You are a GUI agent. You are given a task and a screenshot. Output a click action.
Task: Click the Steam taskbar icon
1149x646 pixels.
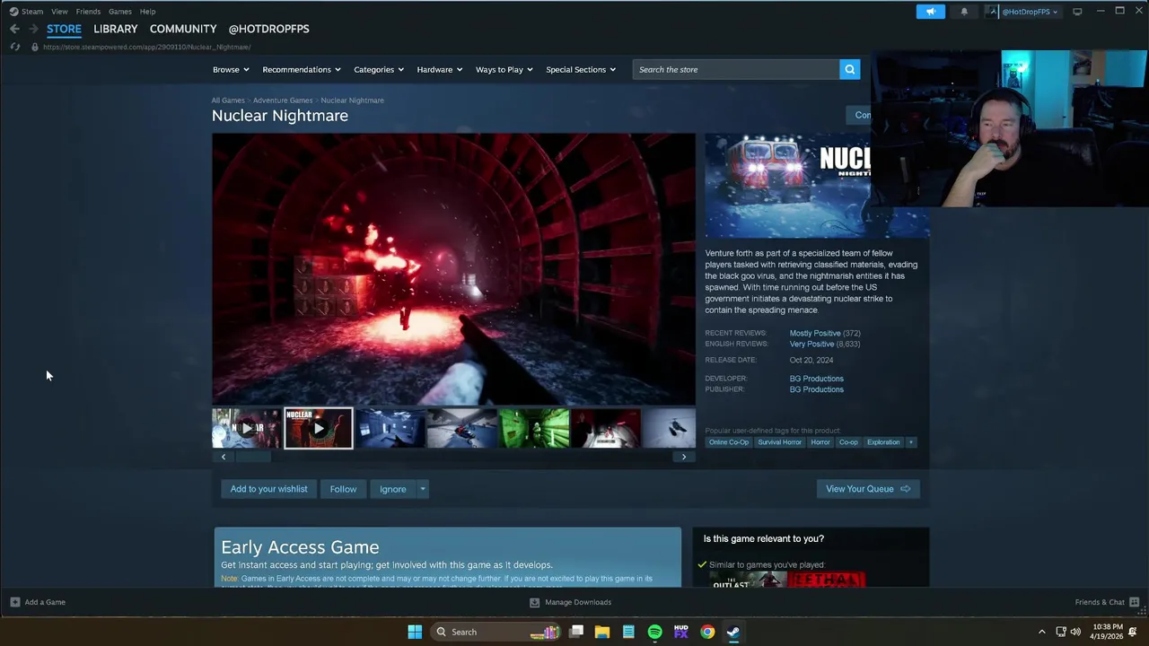coord(733,632)
